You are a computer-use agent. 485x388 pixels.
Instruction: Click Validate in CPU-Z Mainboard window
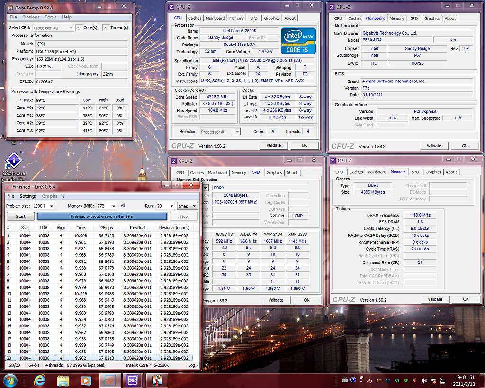434,146
